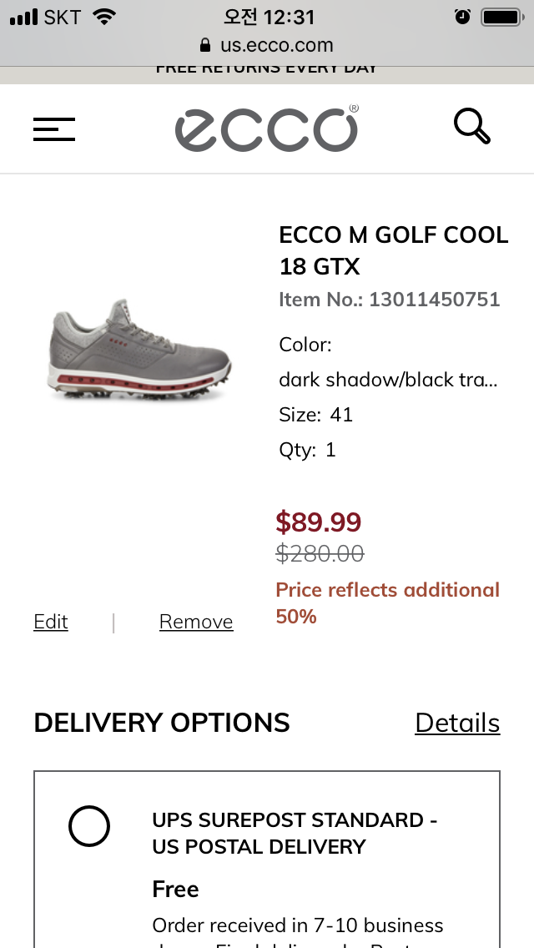Tap the item number text
The height and width of the screenshot is (948, 534).
pyautogui.click(x=389, y=300)
